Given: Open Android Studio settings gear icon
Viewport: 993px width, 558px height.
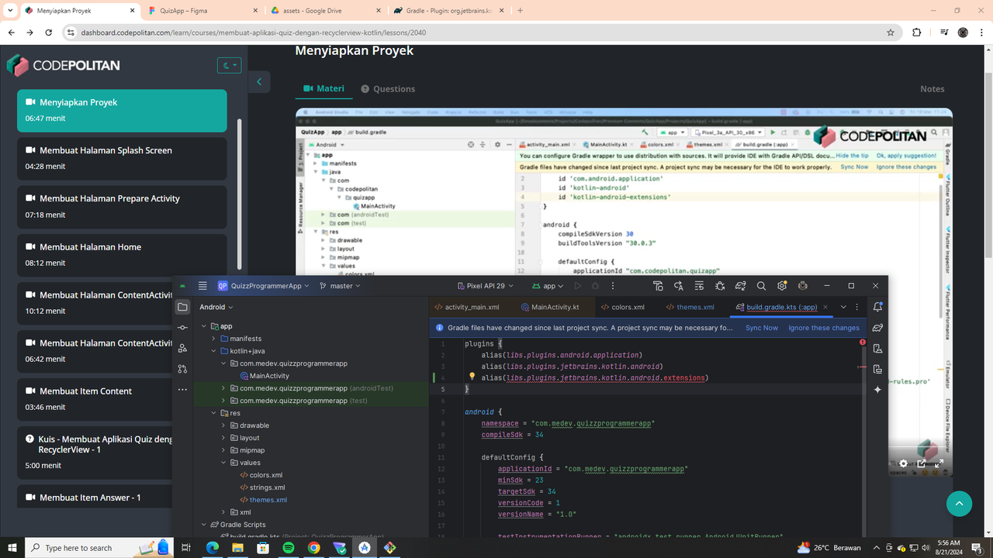Looking at the screenshot, I should tap(782, 286).
